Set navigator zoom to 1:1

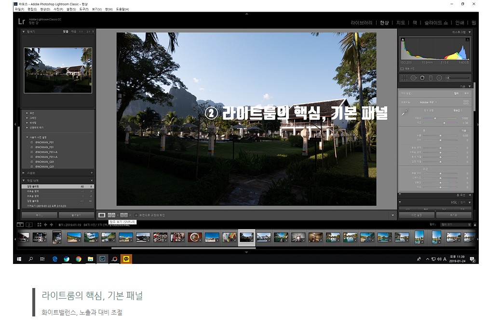click(x=81, y=32)
